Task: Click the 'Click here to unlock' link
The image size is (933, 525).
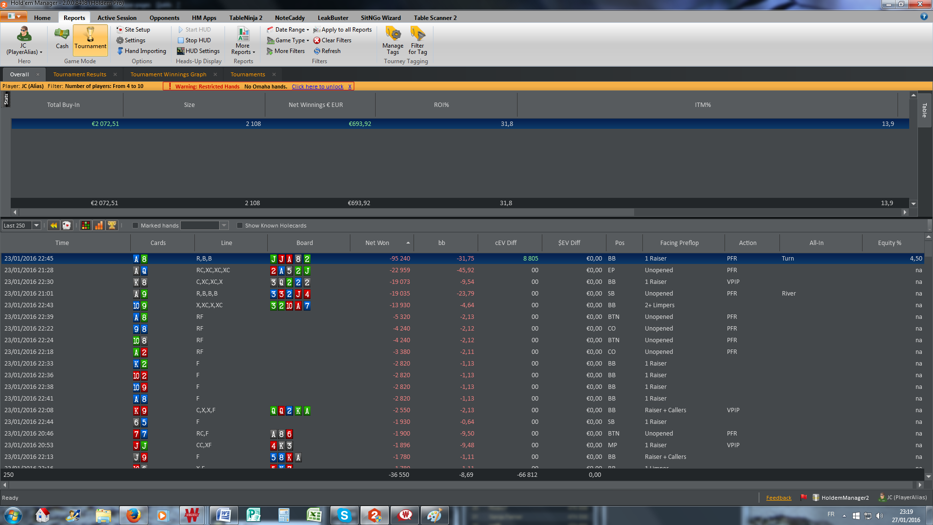Action: point(317,87)
